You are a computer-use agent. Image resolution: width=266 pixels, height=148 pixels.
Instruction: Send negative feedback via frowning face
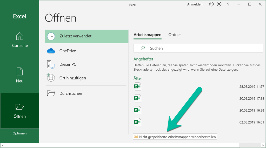click(x=219, y=4)
